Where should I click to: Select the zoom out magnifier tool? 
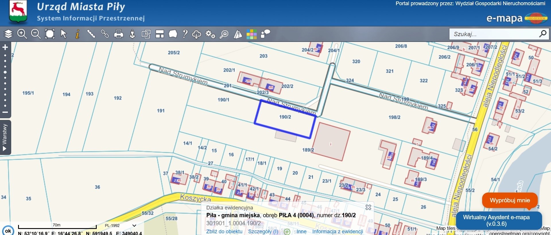tap(36, 34)
